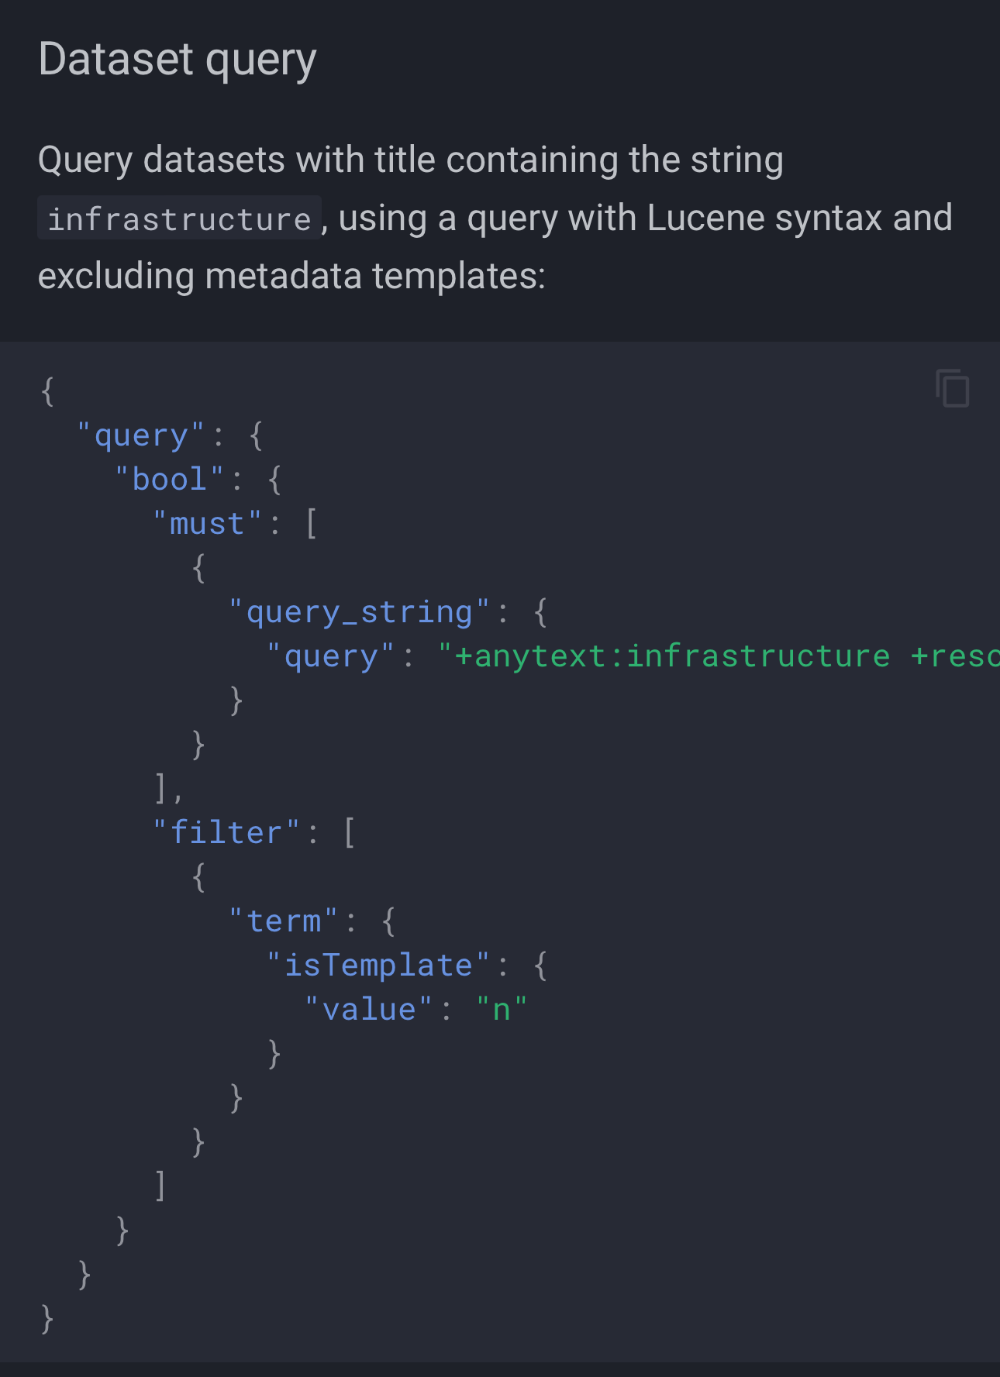Click the "value" key under isTemplate
This screenshot has width=1000, height=1377.
[369, 1010]
